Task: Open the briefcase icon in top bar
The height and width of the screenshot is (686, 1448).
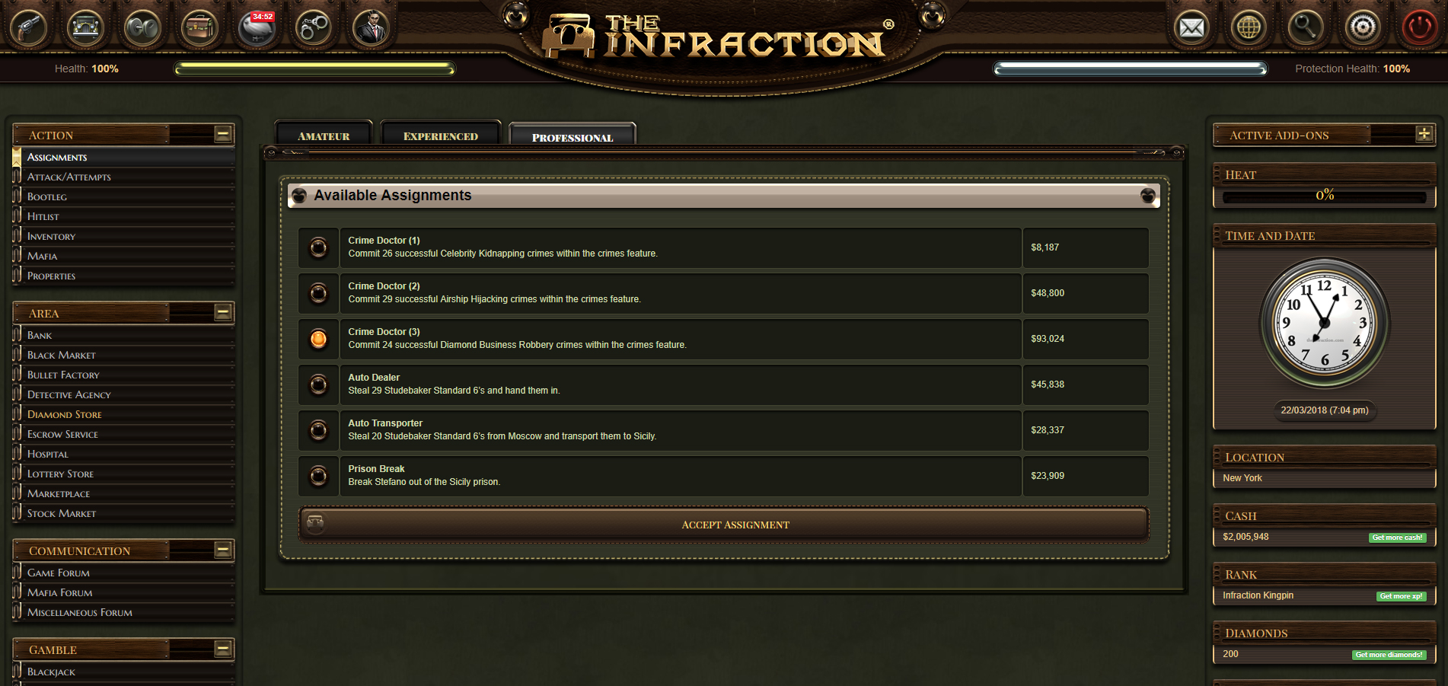Action: tap(199, 28)
